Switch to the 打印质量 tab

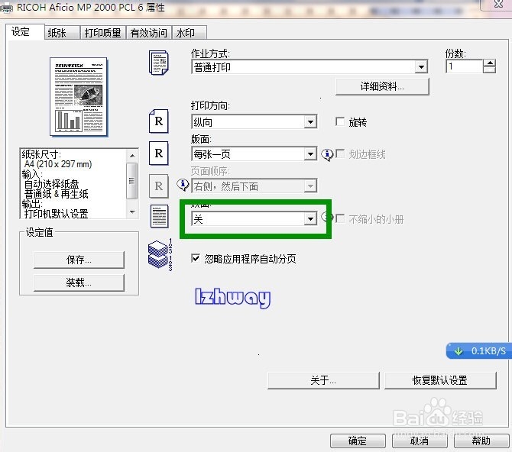click(x=103, y=33)
